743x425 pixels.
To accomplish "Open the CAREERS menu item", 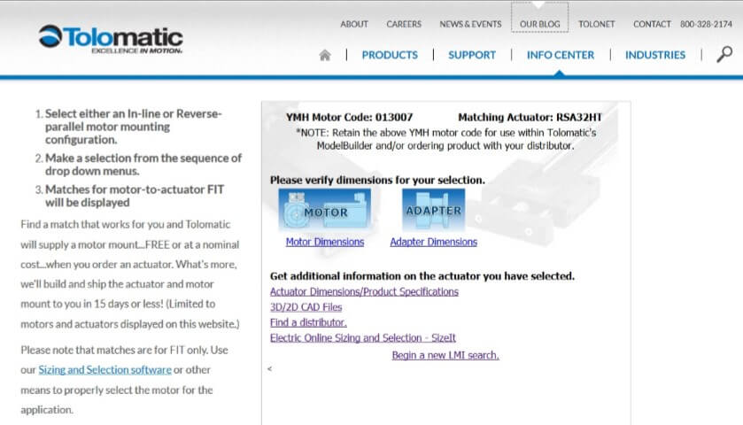I will click(404, 24).
